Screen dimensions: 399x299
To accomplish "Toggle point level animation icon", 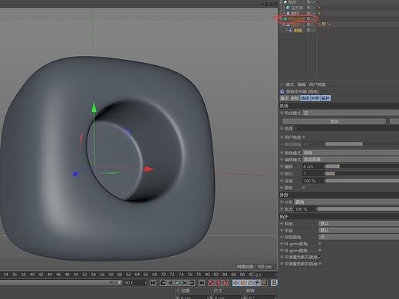I will pos(265,283).
